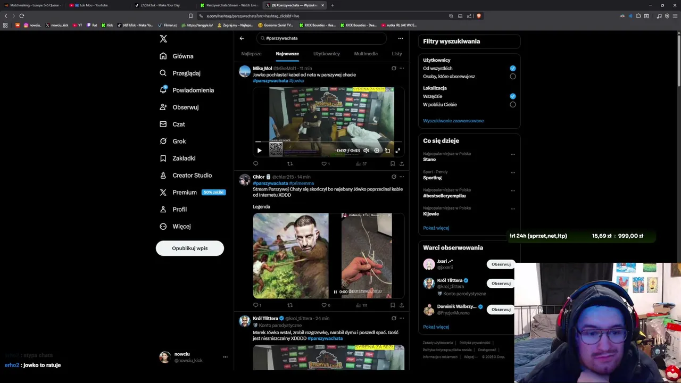Seek on the Mike Mol video progress bar
The height and width of the screenshot is (383, 681).
[328, 142]
